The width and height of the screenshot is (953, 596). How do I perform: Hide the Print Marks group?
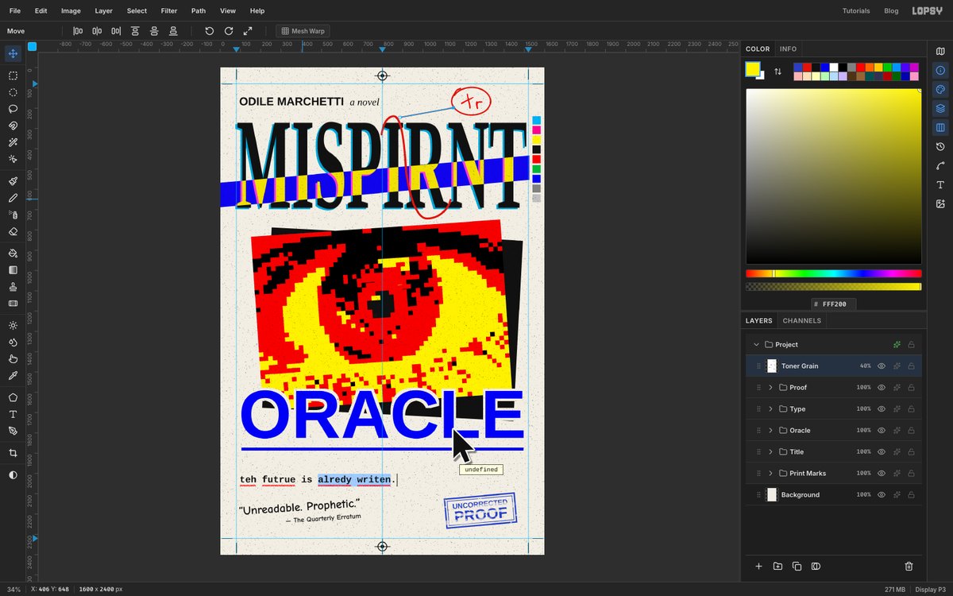(881, 474)
